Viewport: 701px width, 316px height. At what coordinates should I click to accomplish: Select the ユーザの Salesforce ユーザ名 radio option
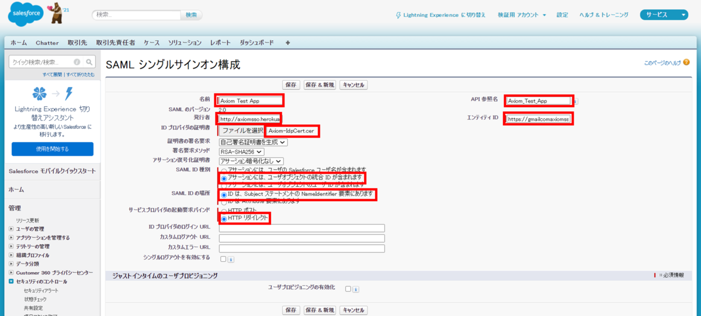click(224, 170)
